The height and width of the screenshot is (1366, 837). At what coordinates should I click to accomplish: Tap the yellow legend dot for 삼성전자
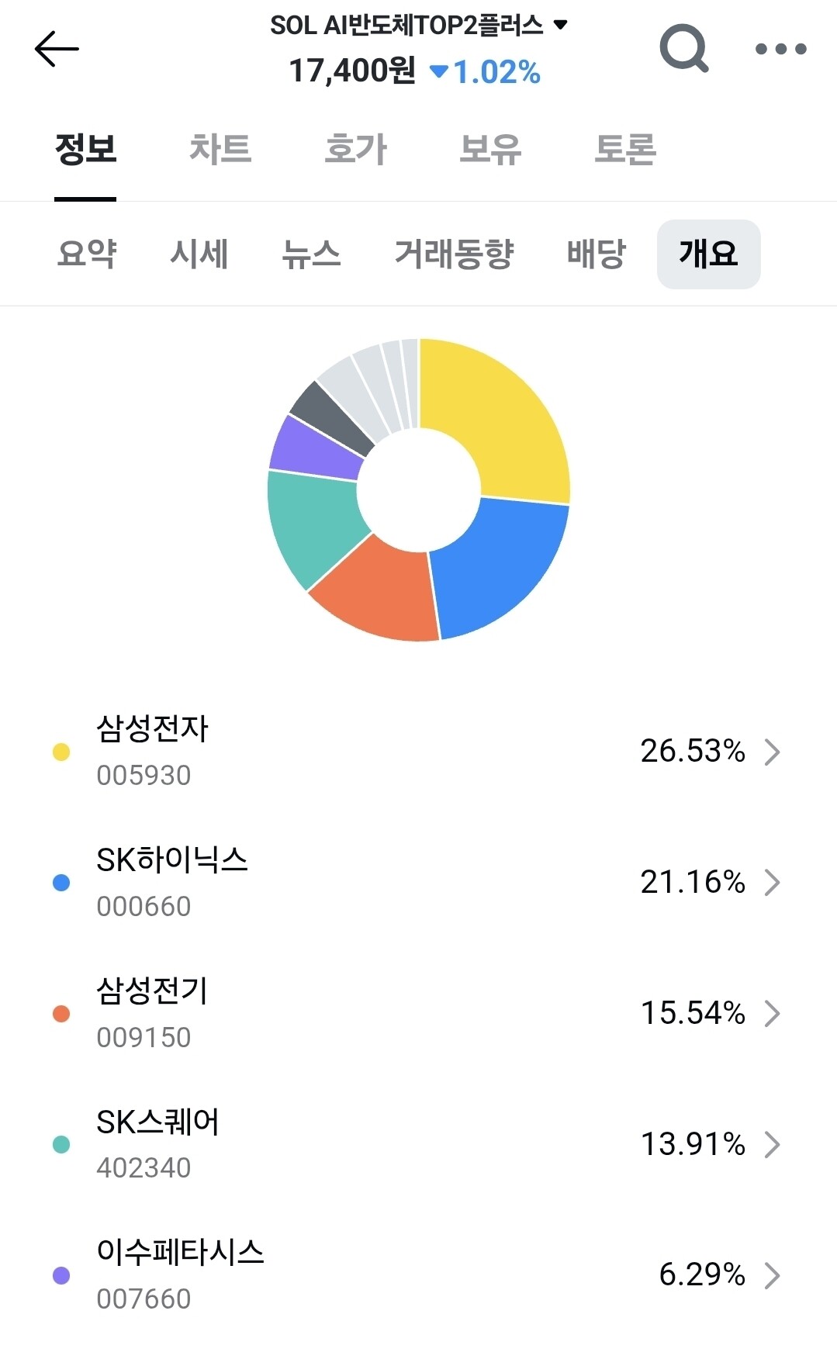61,752
